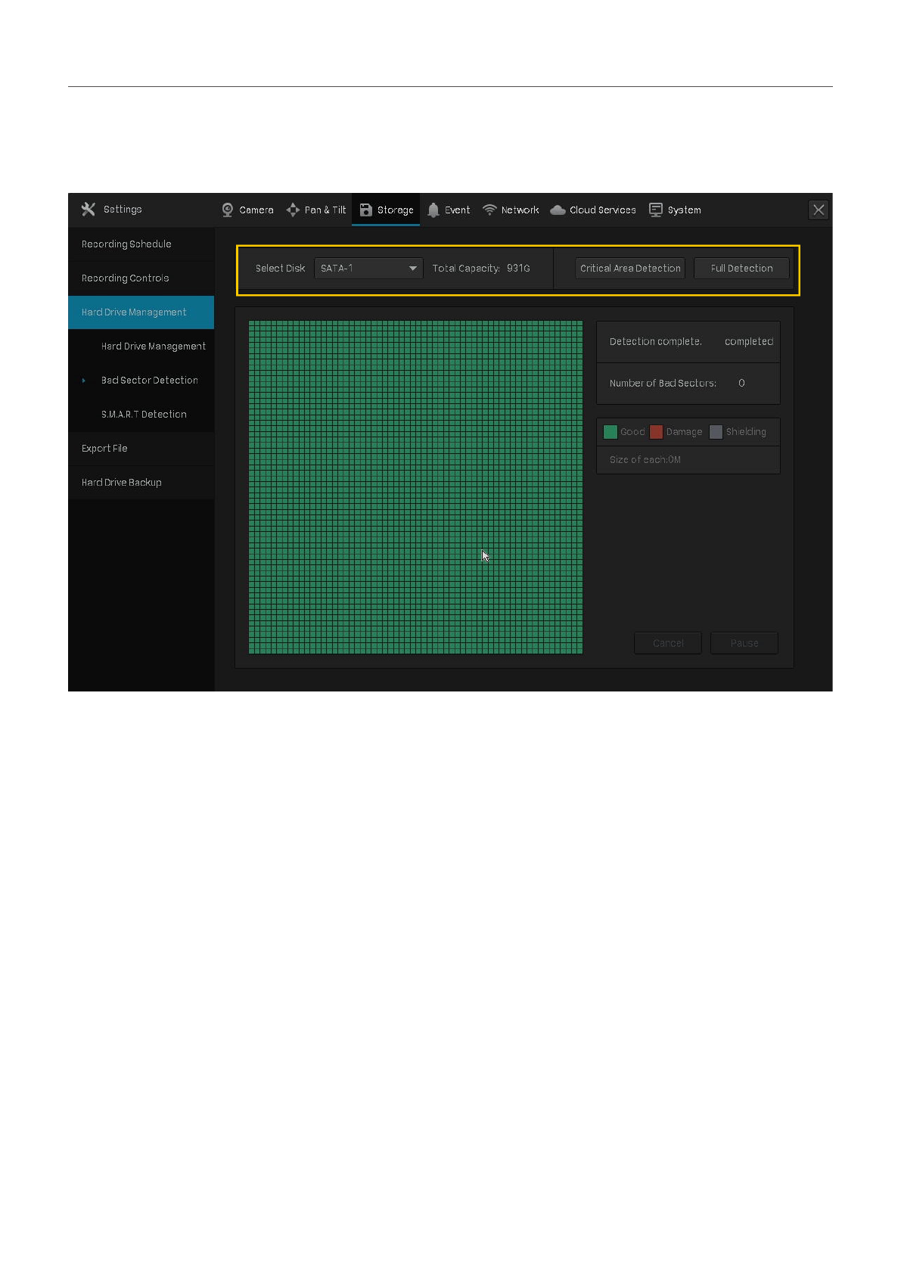
Task: Close the settings window
Action: tap(819, 210)
